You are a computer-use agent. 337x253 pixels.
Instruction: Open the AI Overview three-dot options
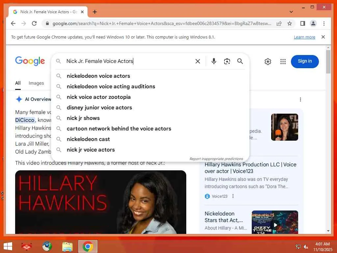click(x=300, y=99)
